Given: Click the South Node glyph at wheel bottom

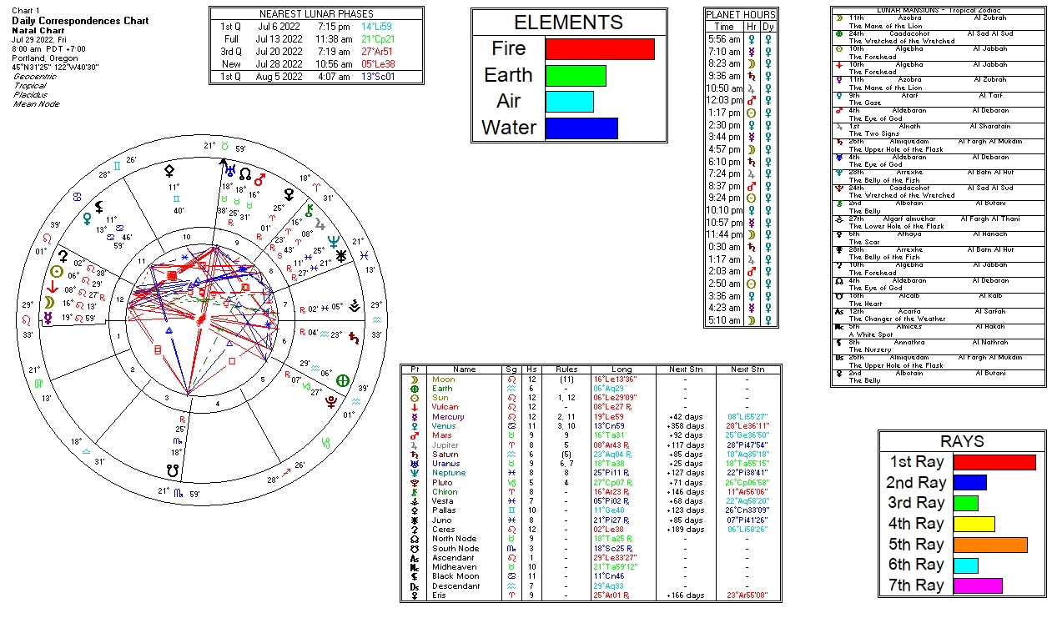Looking at the screenshot, I should tap(174, 470).
